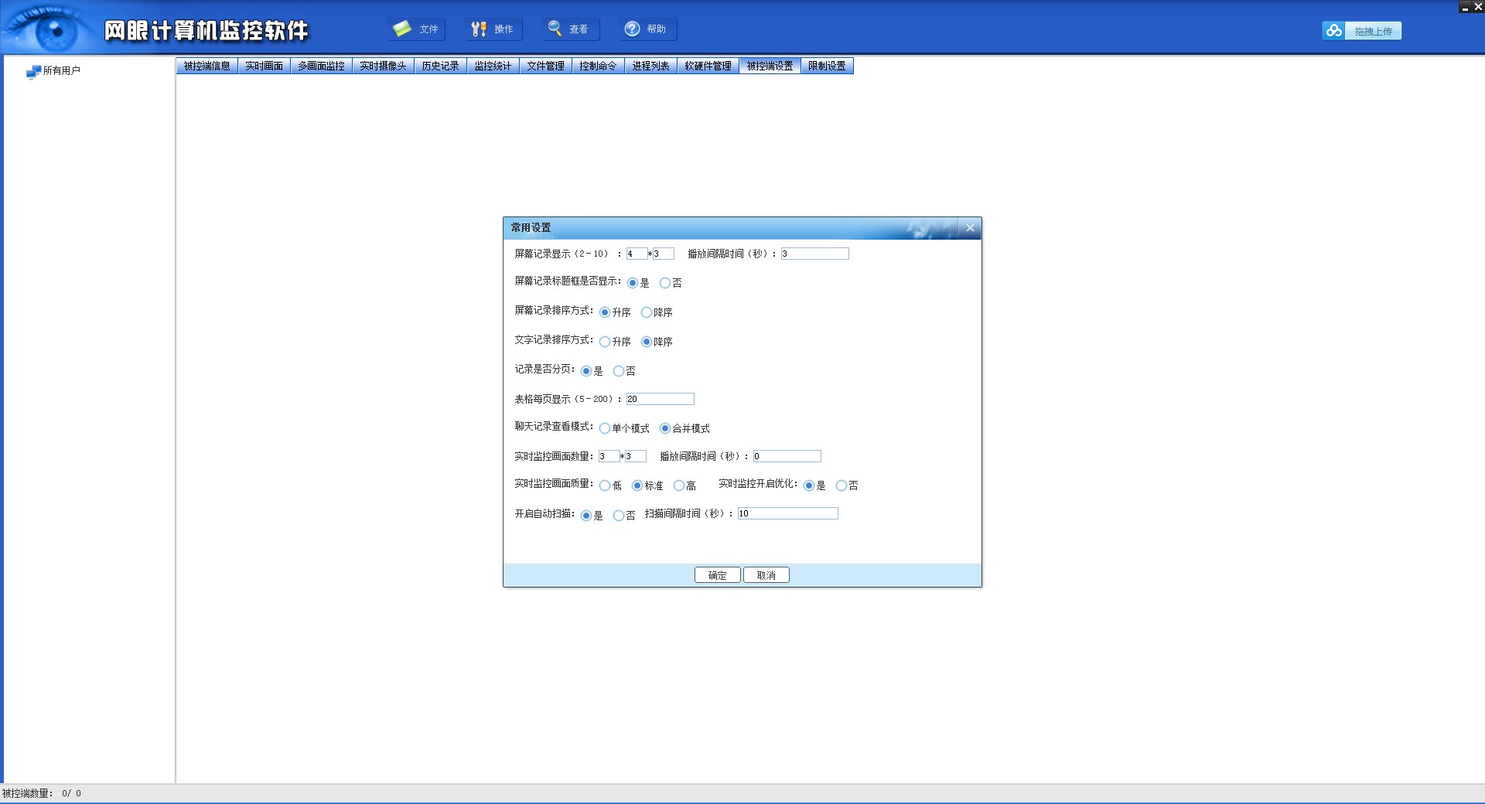Set 实时监控画面质量 to 高
This screenshot has width=1485, height=804.
coord(679,485)
